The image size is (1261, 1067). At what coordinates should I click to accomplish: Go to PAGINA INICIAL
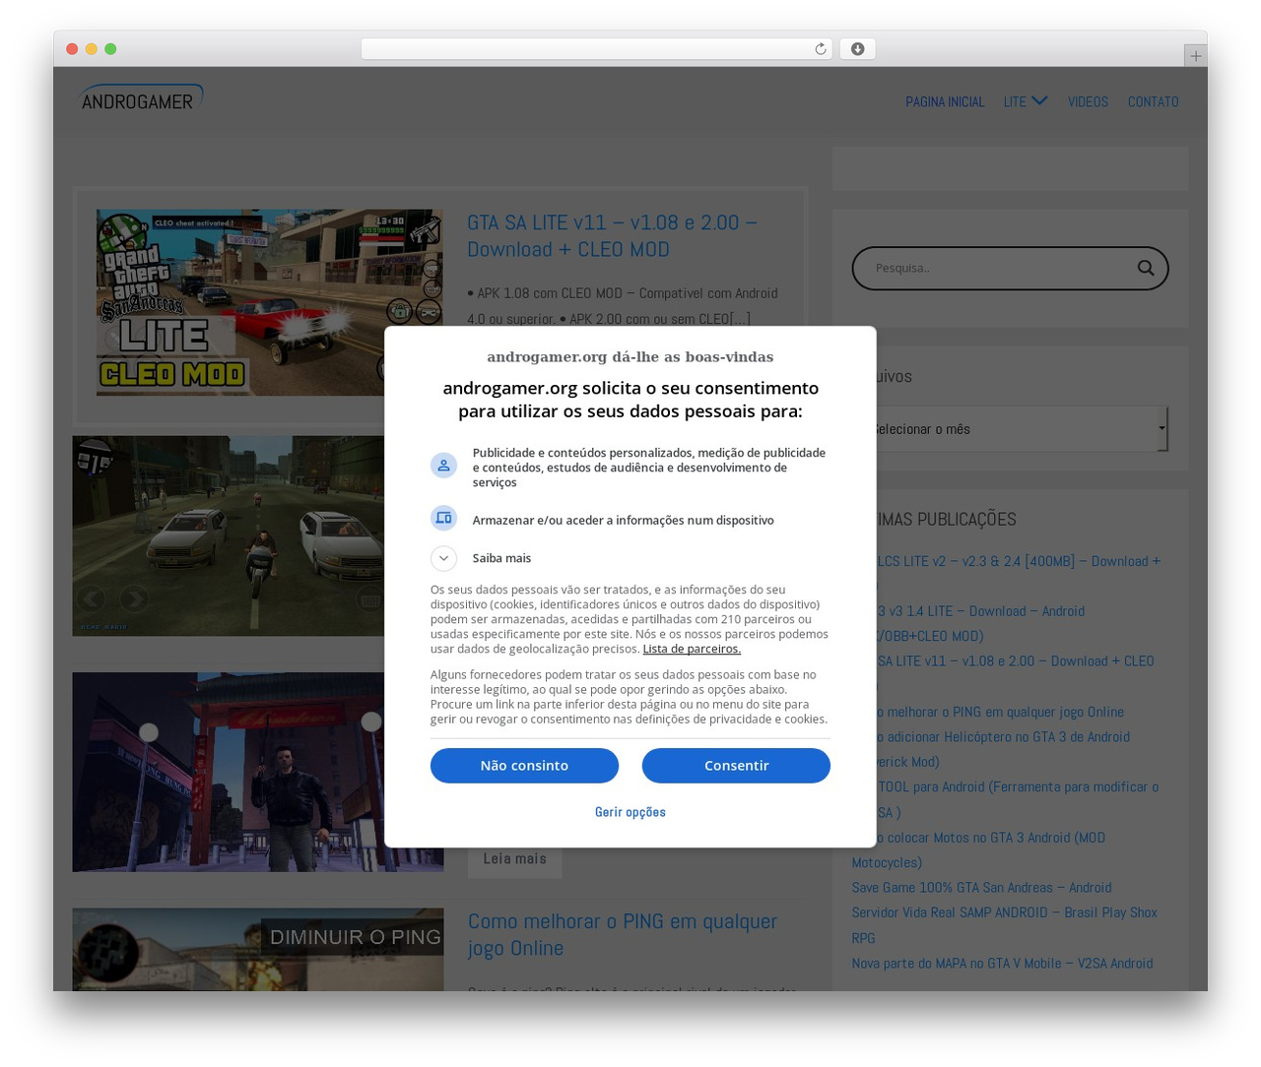(x=945, y=101)
